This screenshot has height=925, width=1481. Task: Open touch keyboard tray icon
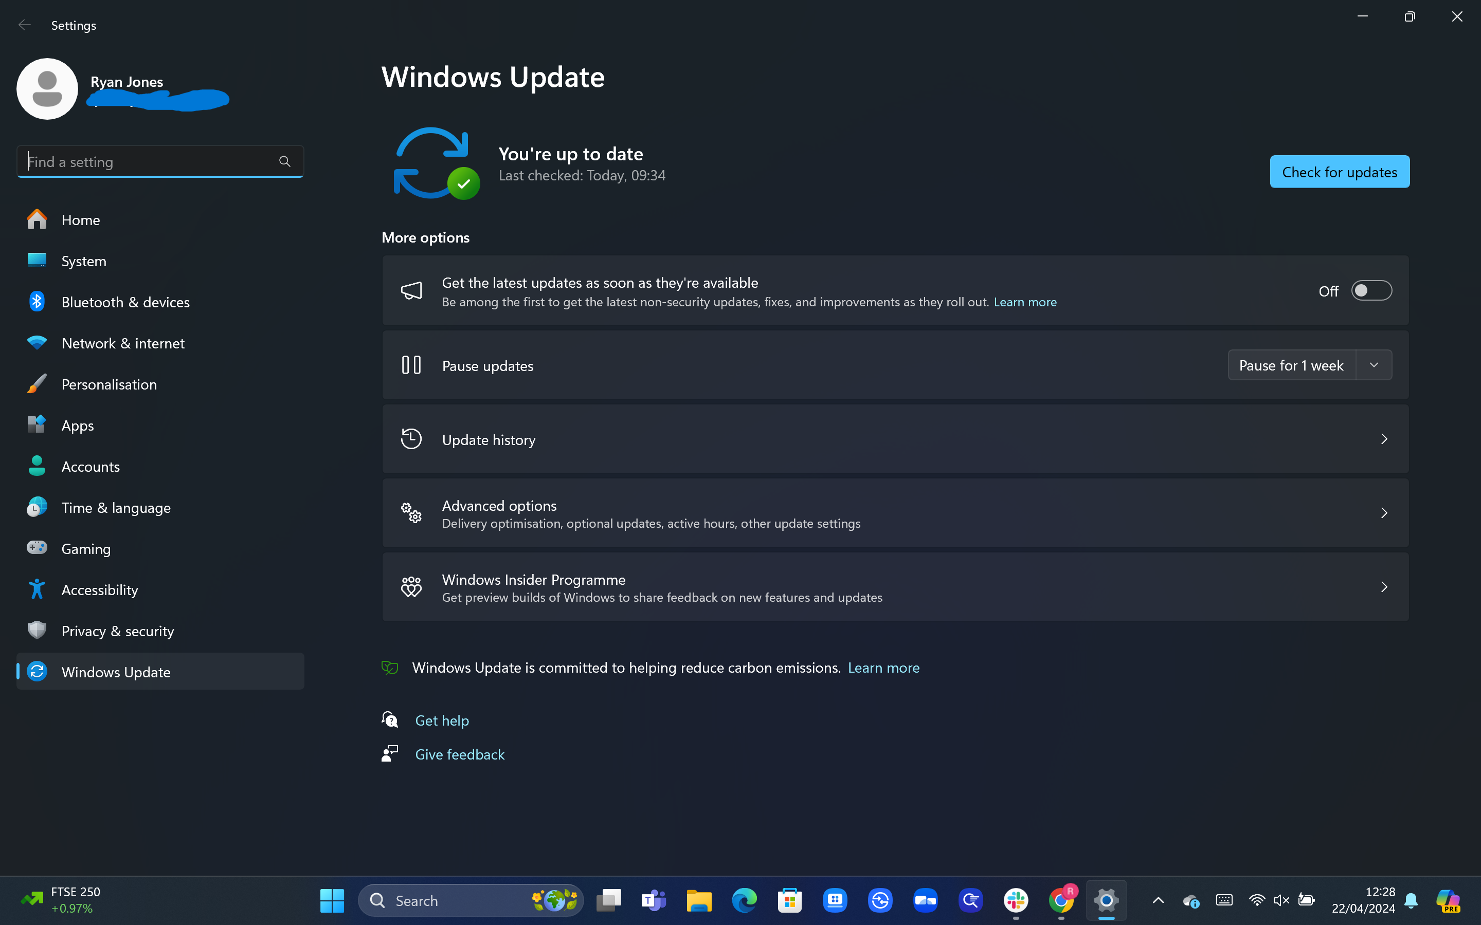[1224, 900]
